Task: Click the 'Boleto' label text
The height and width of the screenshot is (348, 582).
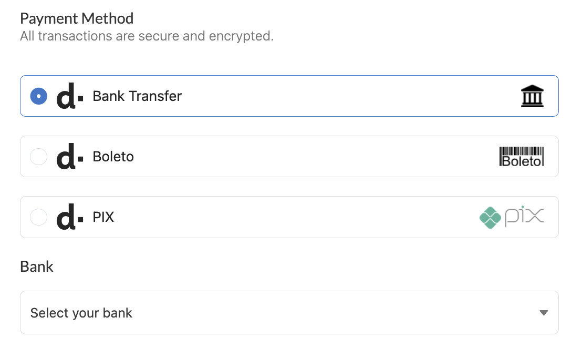Action: 113,157
